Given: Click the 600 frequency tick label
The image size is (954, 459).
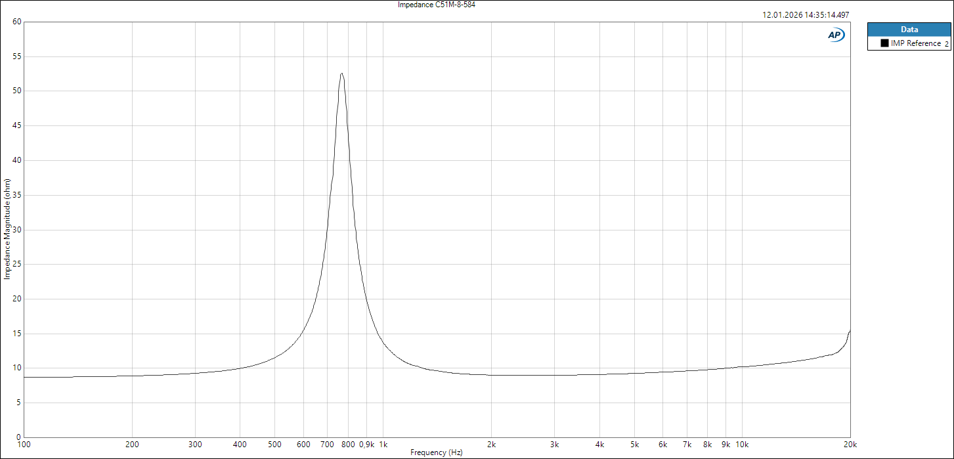Looking at the screenshot, I should [303, 445].
